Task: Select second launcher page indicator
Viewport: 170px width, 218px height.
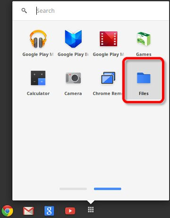Action: 108,189
